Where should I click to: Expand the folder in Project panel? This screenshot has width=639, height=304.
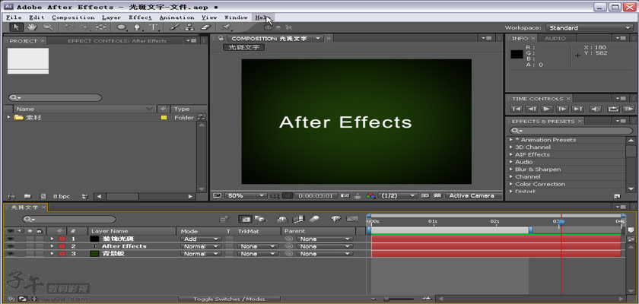(8, 117)
